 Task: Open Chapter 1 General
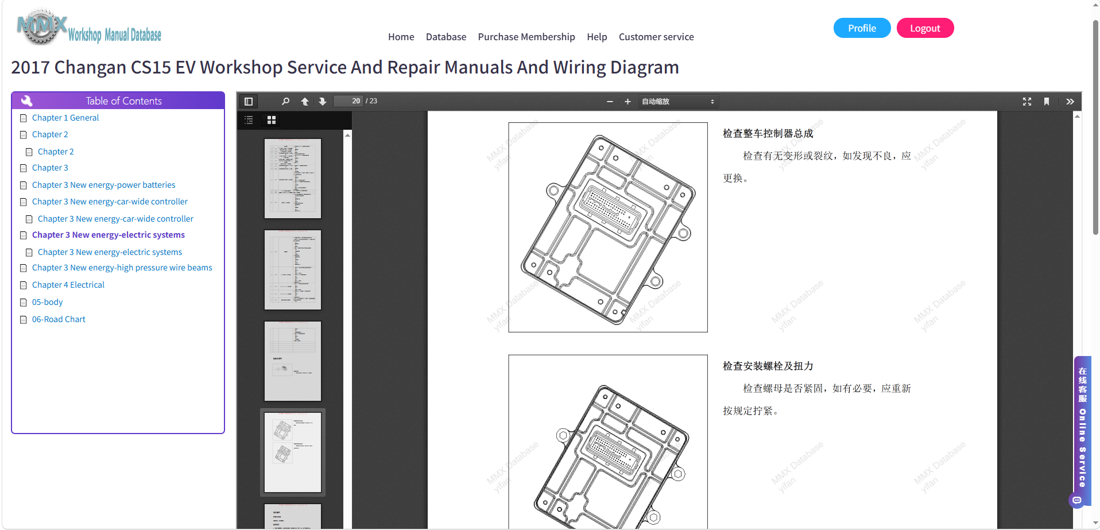click(65, 118)
